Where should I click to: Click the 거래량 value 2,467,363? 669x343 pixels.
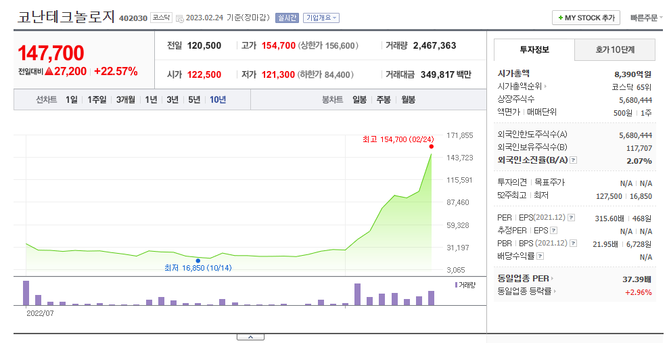point(434,45)
